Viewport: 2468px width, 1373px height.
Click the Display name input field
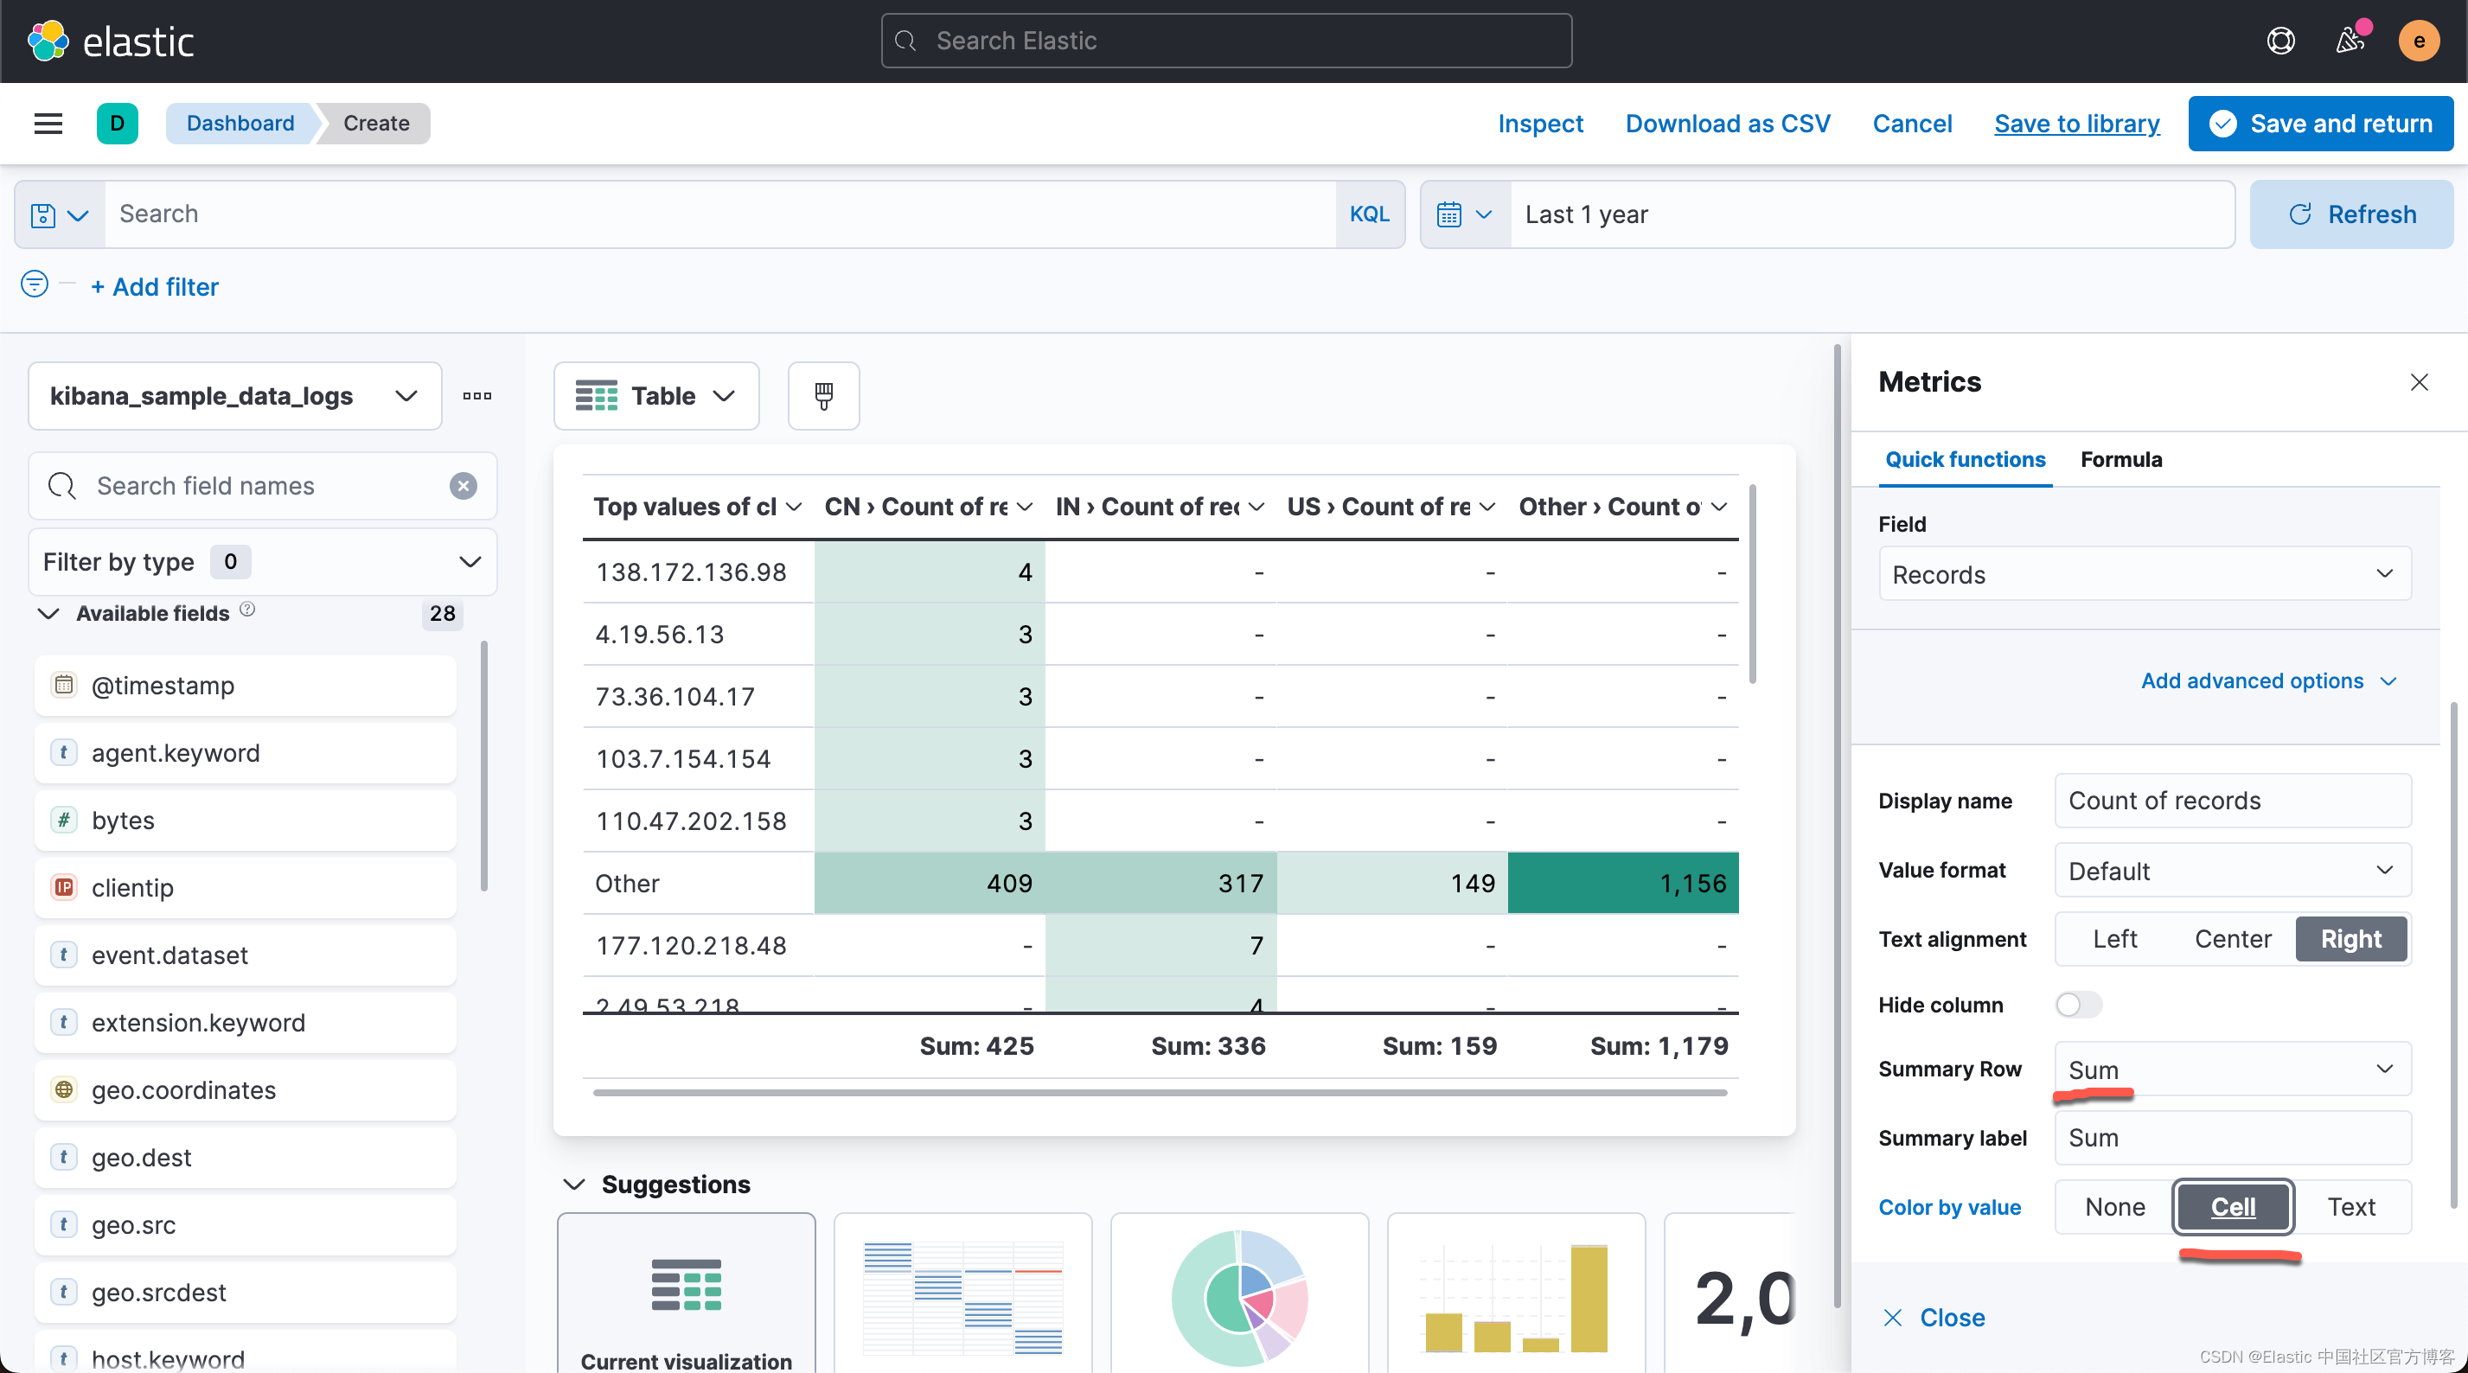click(2231, 801)
